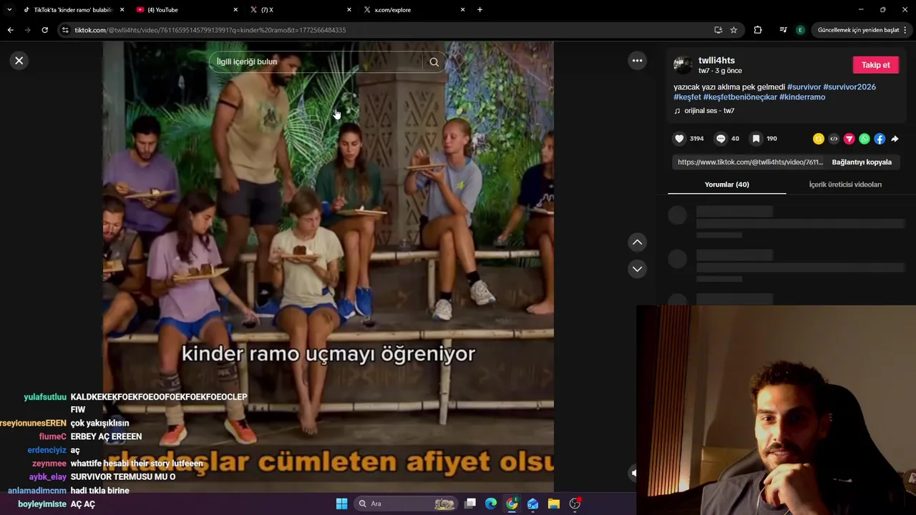Screen dimensions: 916x515
Task: Open Chrome from the taskbar
Action: pos(512,504)
